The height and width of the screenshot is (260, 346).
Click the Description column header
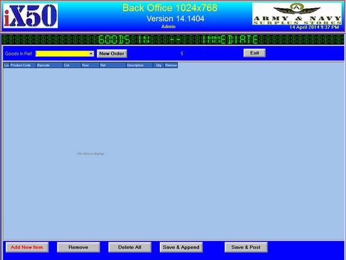click(x=140, y=65)
